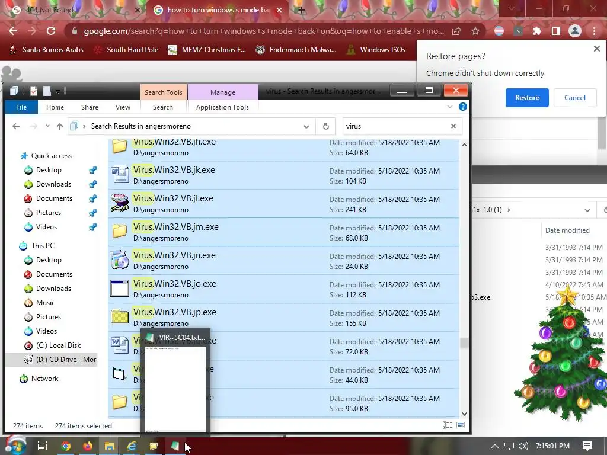Open Downloads under Quick access
Viewport: 607px width, 455px height.
point(53,184)
